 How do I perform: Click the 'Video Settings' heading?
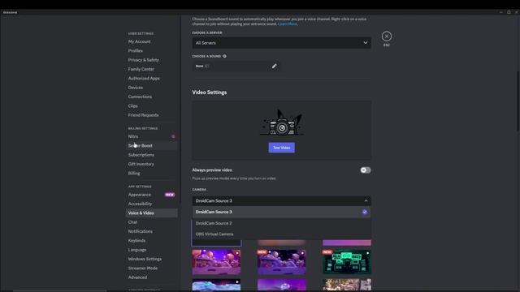[x=210, y=92]
